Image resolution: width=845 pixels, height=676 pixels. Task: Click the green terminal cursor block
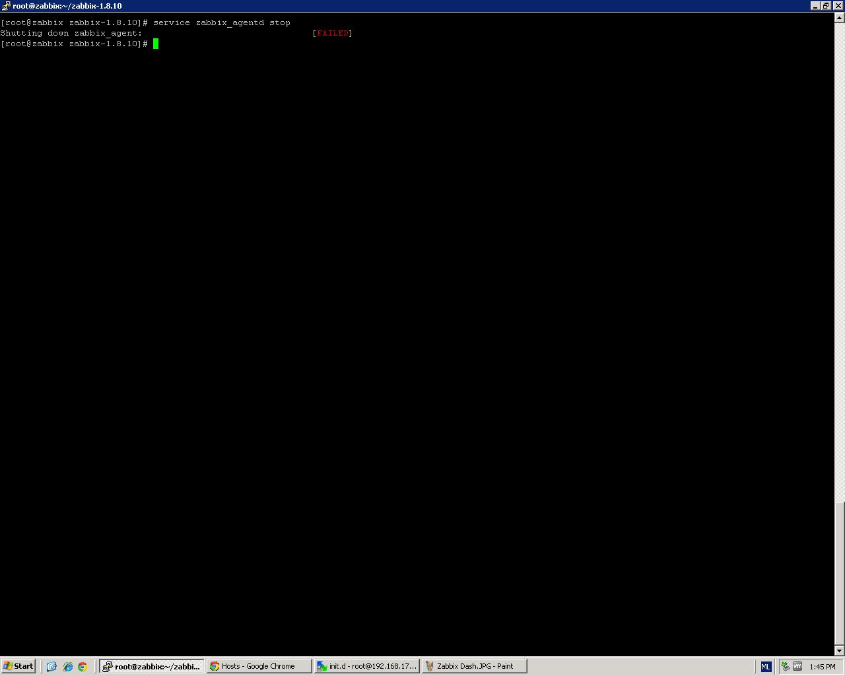point(156,44)
